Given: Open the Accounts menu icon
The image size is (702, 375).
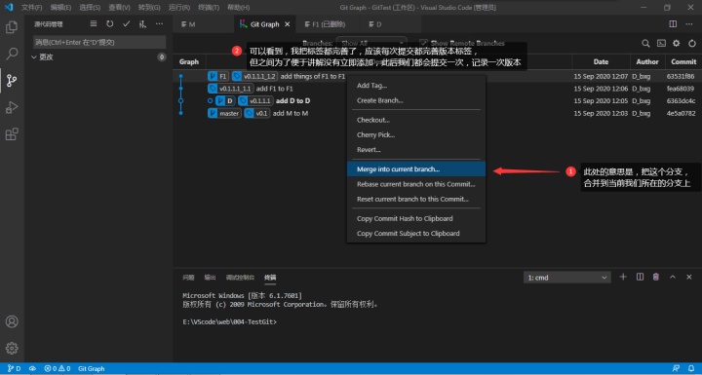Looking at the screenshot, I should coord(12,321).
